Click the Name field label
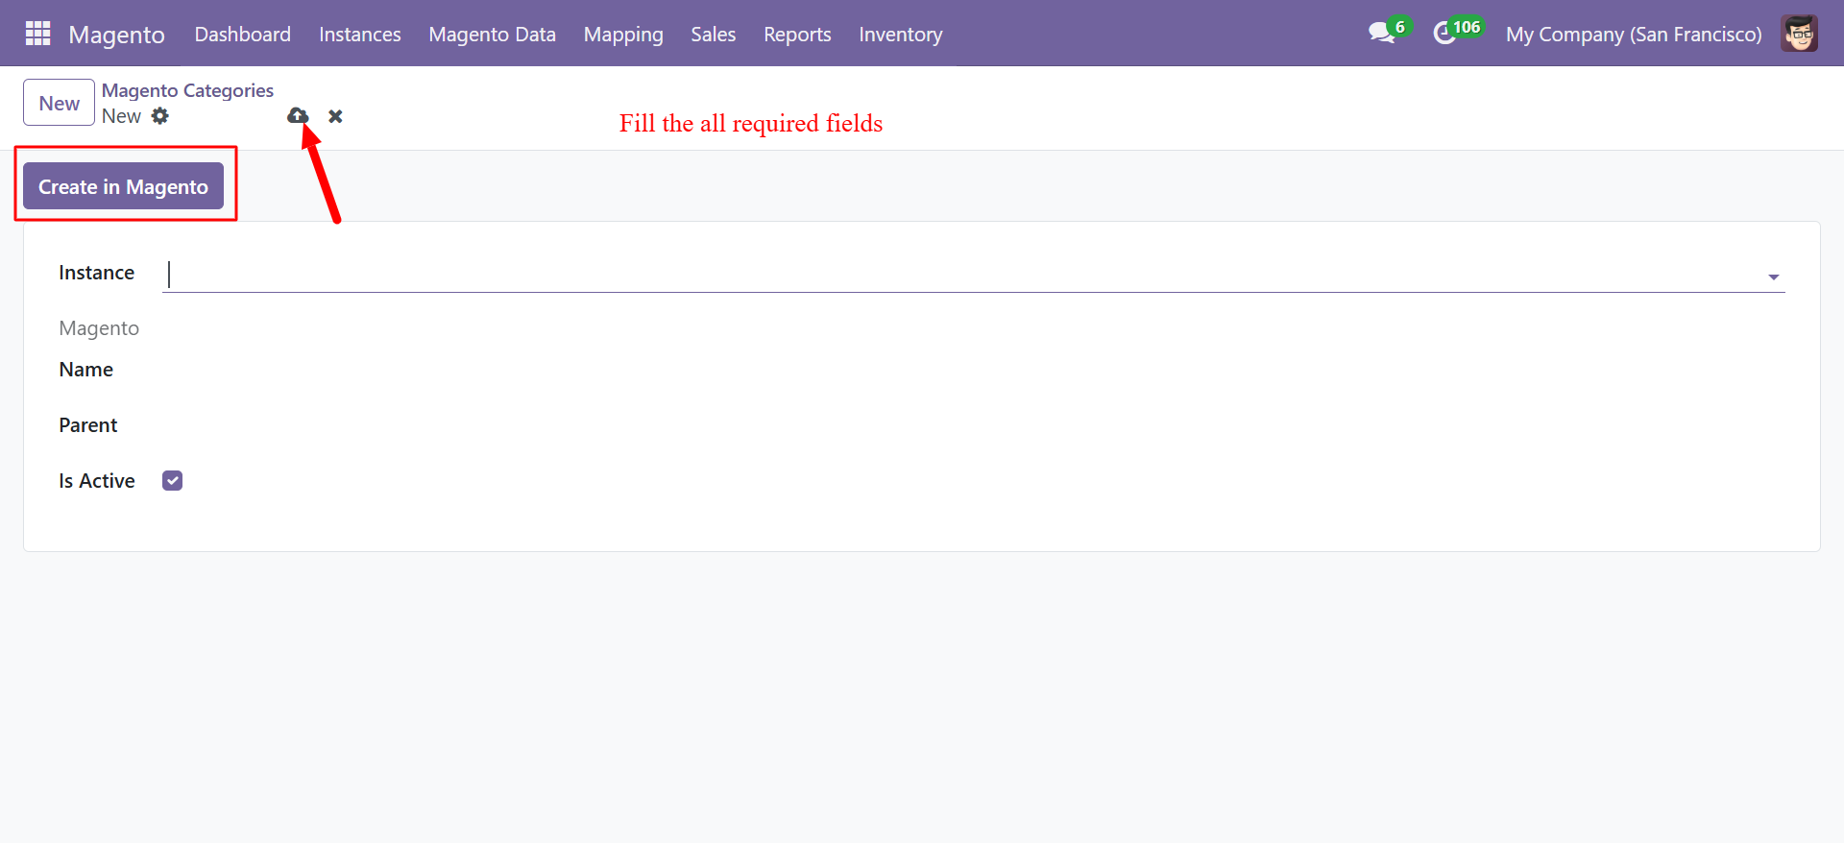 point(85,370)
